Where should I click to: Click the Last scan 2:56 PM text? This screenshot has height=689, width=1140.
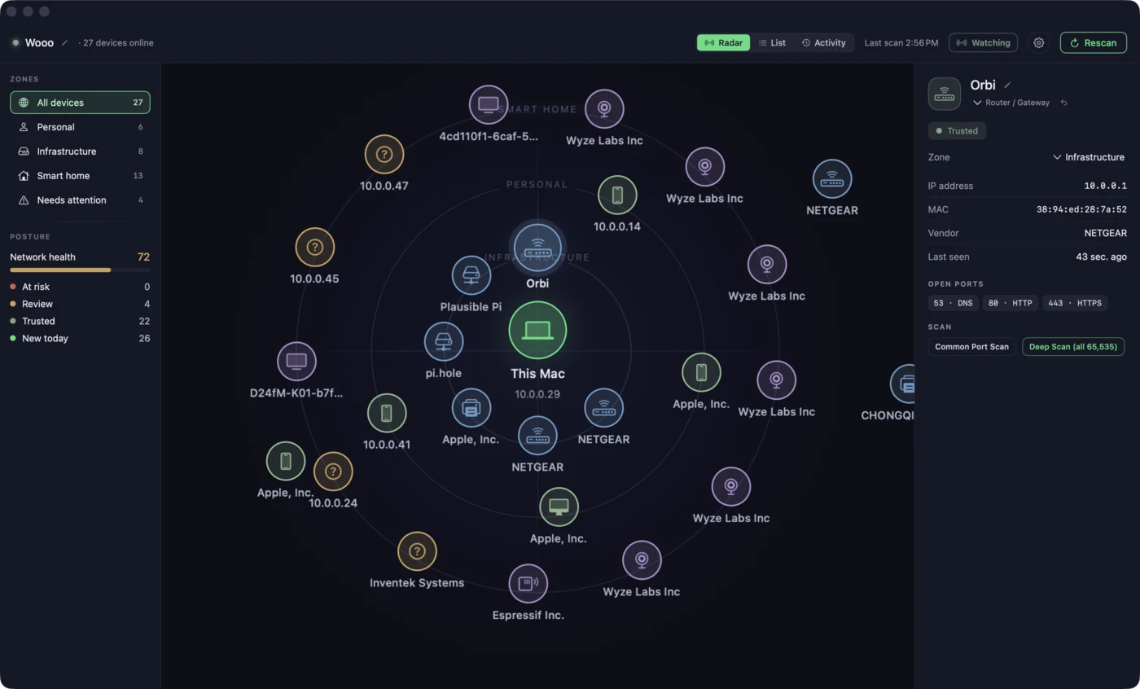(x=901, y=42)
